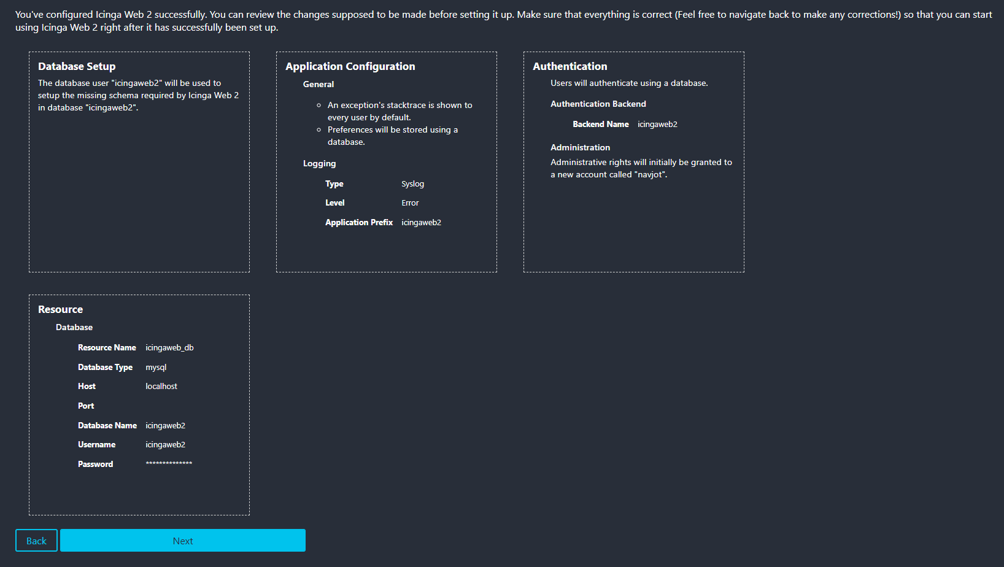Screen dimensions: 1004x567
Task: Select the Database Setup heading
Action: 77,66
